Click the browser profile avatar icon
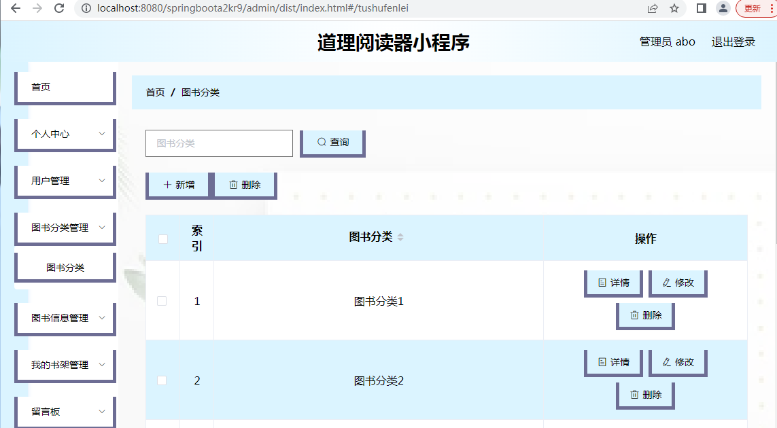This screenshot has height=428, width=777. [723, 8]
